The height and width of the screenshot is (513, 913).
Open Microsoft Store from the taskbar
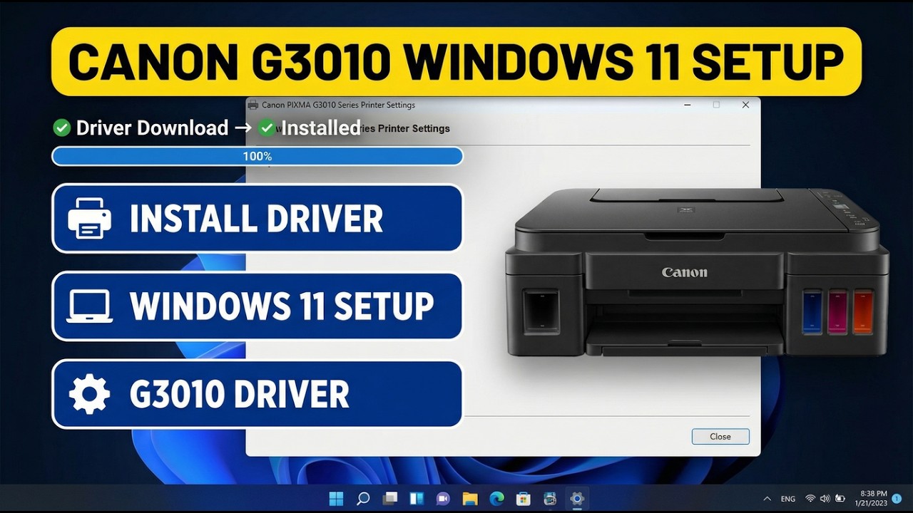(523, 499)
